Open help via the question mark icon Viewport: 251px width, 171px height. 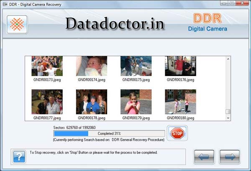coord(19,157)
